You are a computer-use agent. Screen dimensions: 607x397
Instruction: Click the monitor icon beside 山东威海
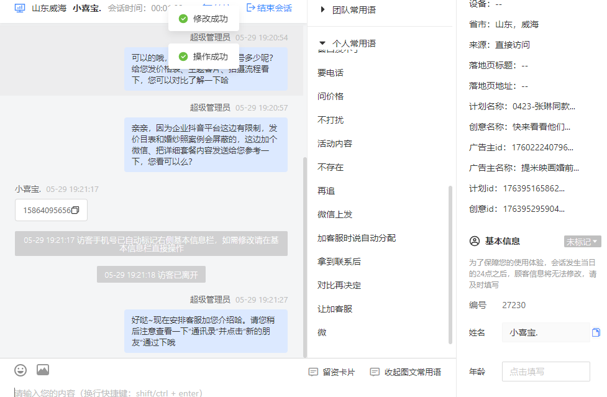point(20,8)
